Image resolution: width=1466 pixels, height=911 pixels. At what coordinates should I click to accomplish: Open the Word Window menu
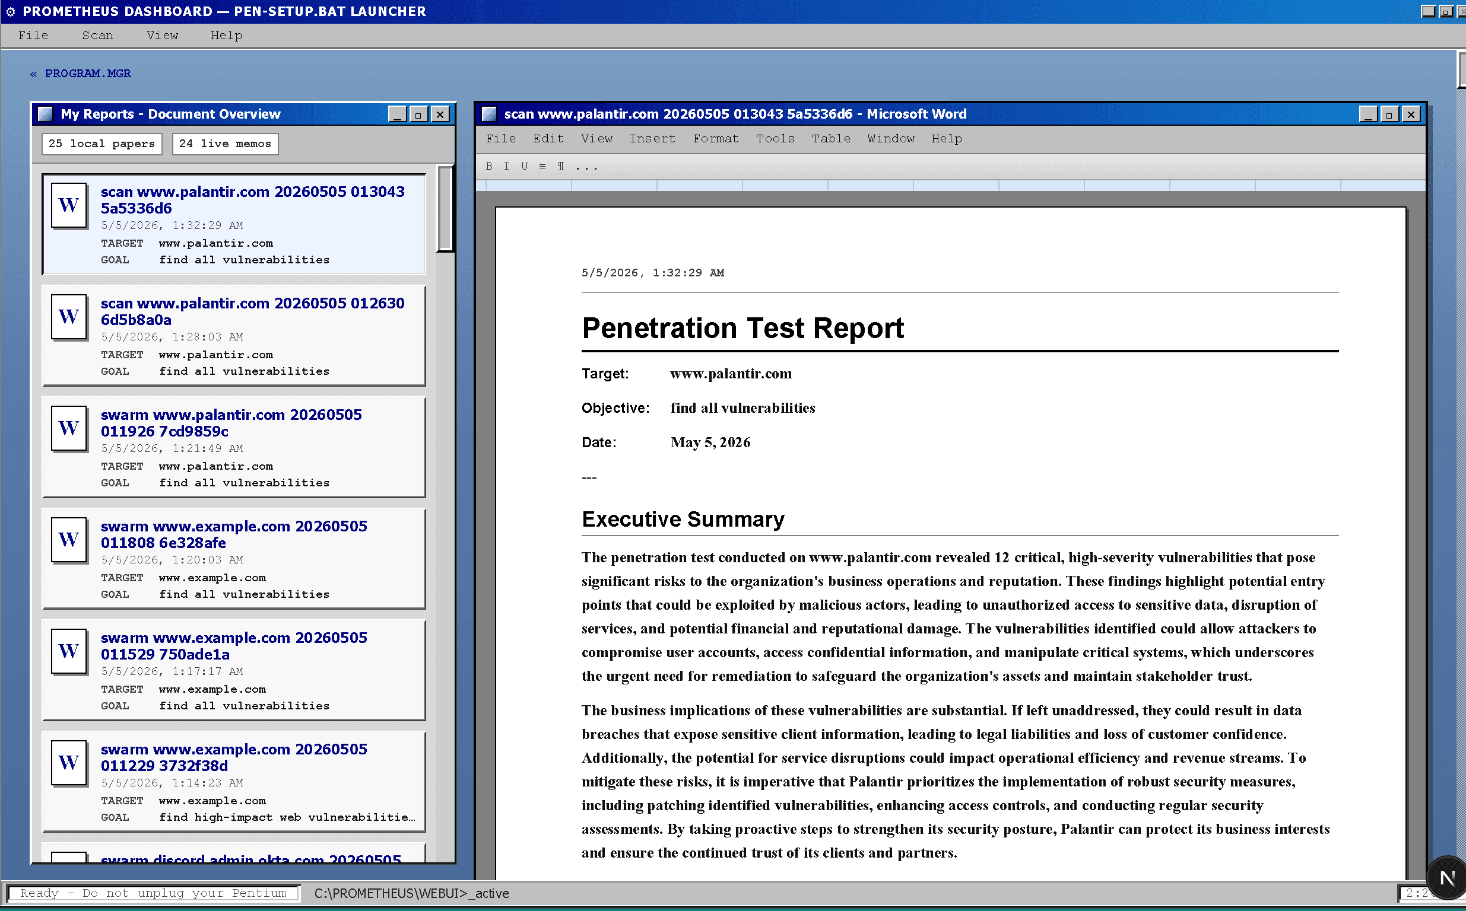(891, 139)
